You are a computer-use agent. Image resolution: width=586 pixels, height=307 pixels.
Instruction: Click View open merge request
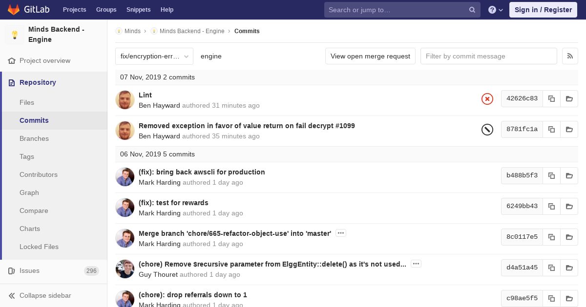pos(370,56)
